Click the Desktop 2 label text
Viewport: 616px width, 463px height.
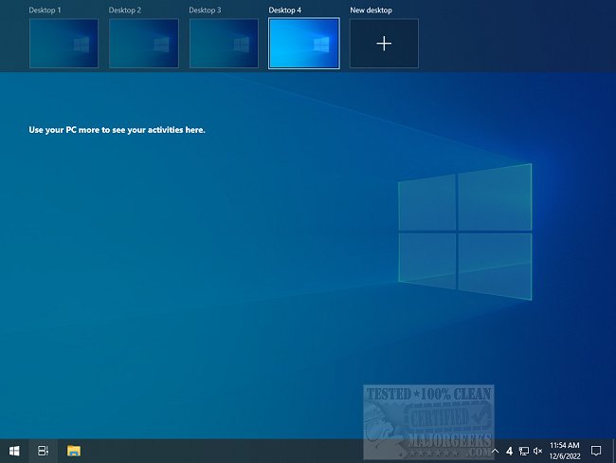[125, 10]
